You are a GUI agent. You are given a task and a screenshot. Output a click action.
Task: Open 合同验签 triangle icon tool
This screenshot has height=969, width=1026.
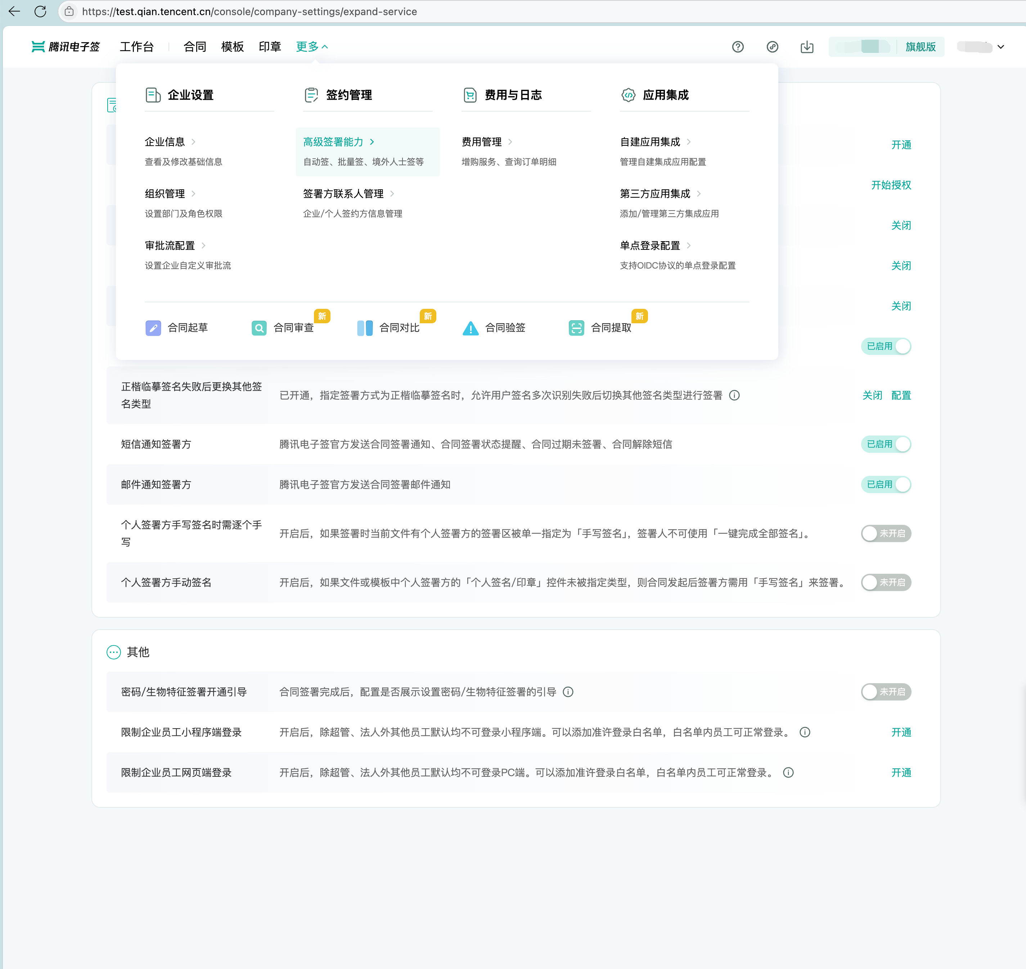click(471, 328)
